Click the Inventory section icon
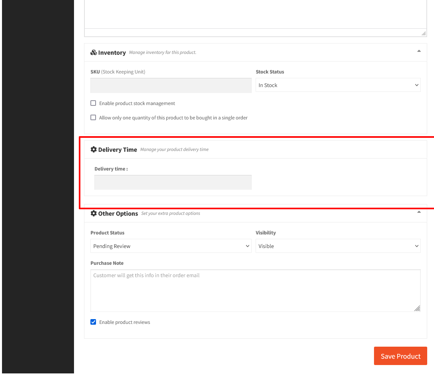Screen dimensions: 434x385 point(93,52)
